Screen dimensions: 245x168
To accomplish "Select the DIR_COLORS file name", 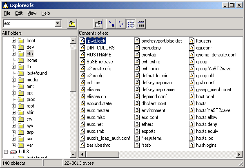I will coord(100,48).
